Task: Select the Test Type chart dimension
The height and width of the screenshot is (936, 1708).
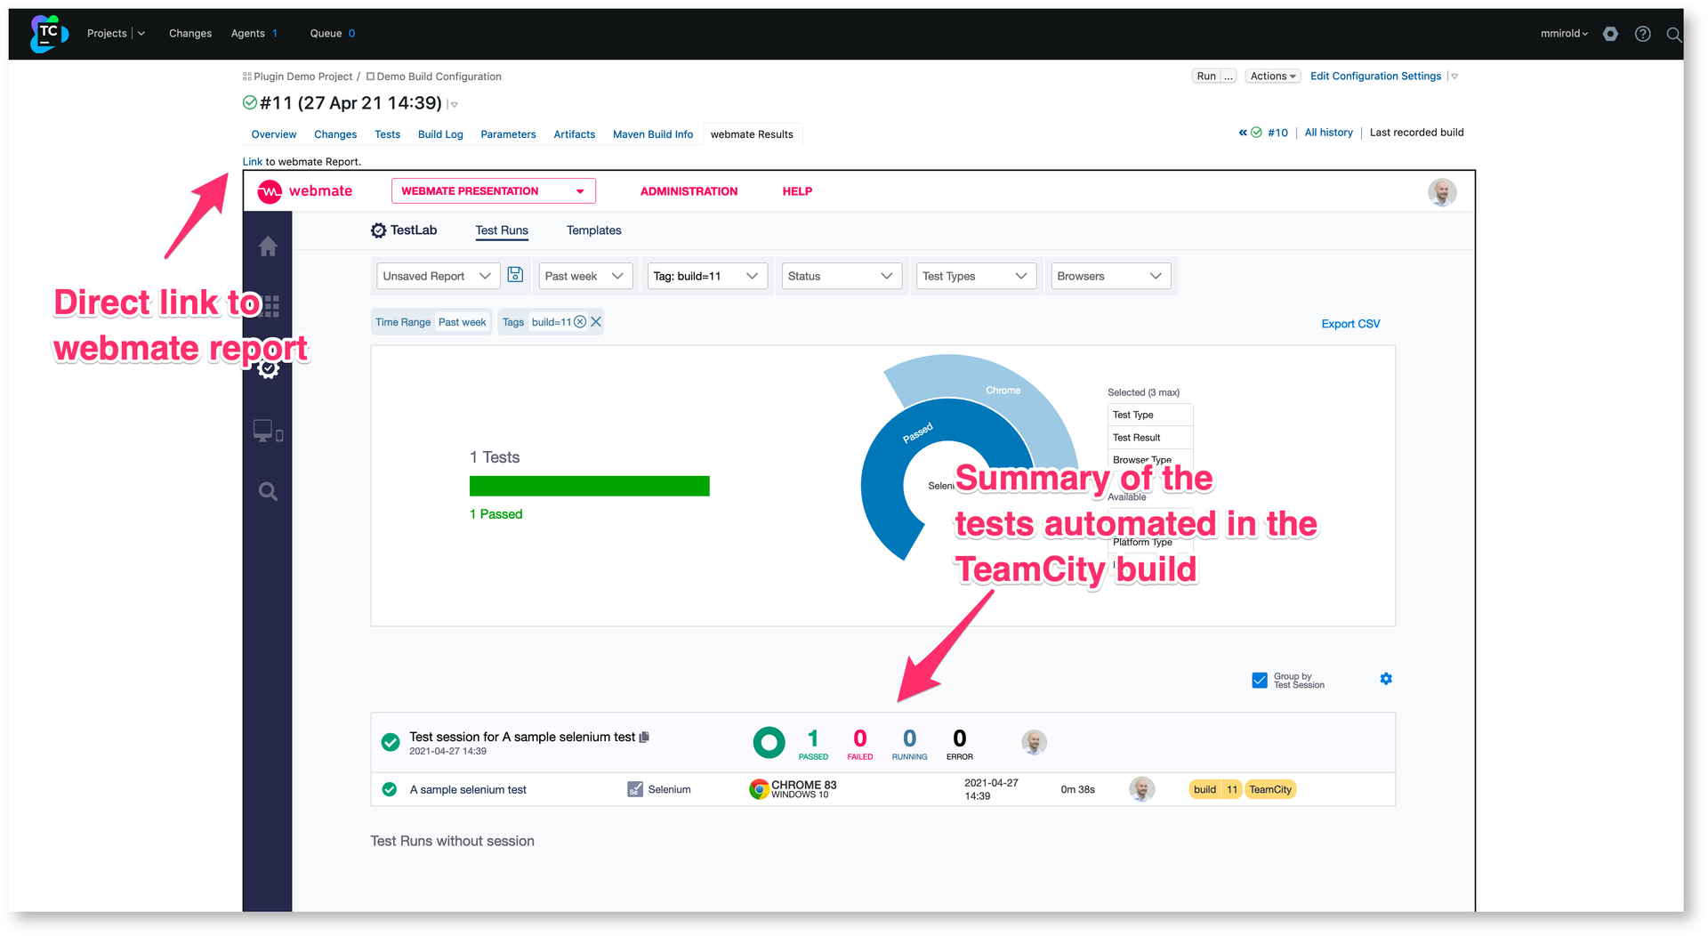Action: [x=1149, y=415]
